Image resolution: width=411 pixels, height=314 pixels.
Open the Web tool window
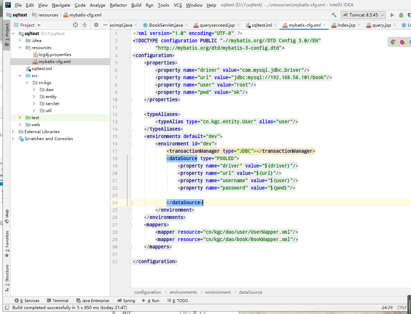click(7, 216)
